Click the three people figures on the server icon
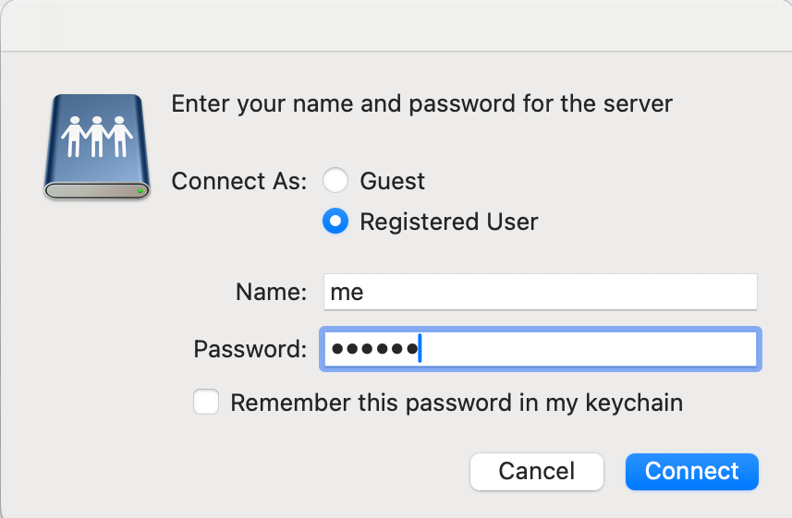This screenshot has height=518, width=792. coord(97,137)
